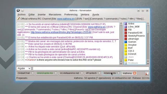Select nick DZeroX in user list

point(132,54)
